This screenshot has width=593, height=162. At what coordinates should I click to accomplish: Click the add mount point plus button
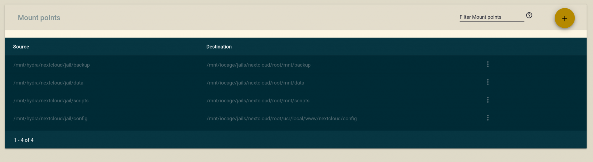(x=565, y=18)
